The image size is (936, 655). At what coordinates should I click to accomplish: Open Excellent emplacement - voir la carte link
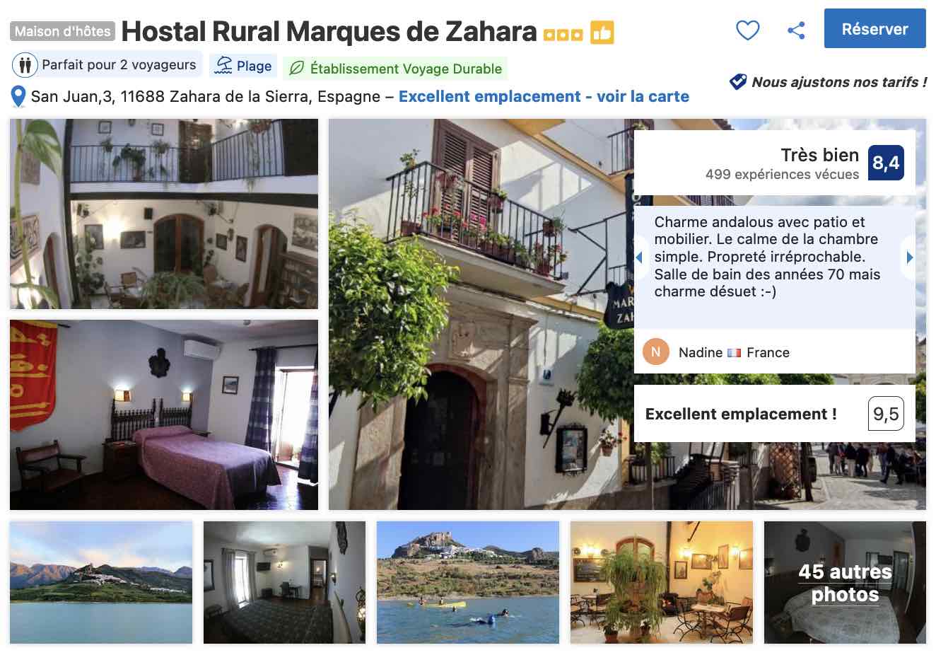[x=544, y=96]
